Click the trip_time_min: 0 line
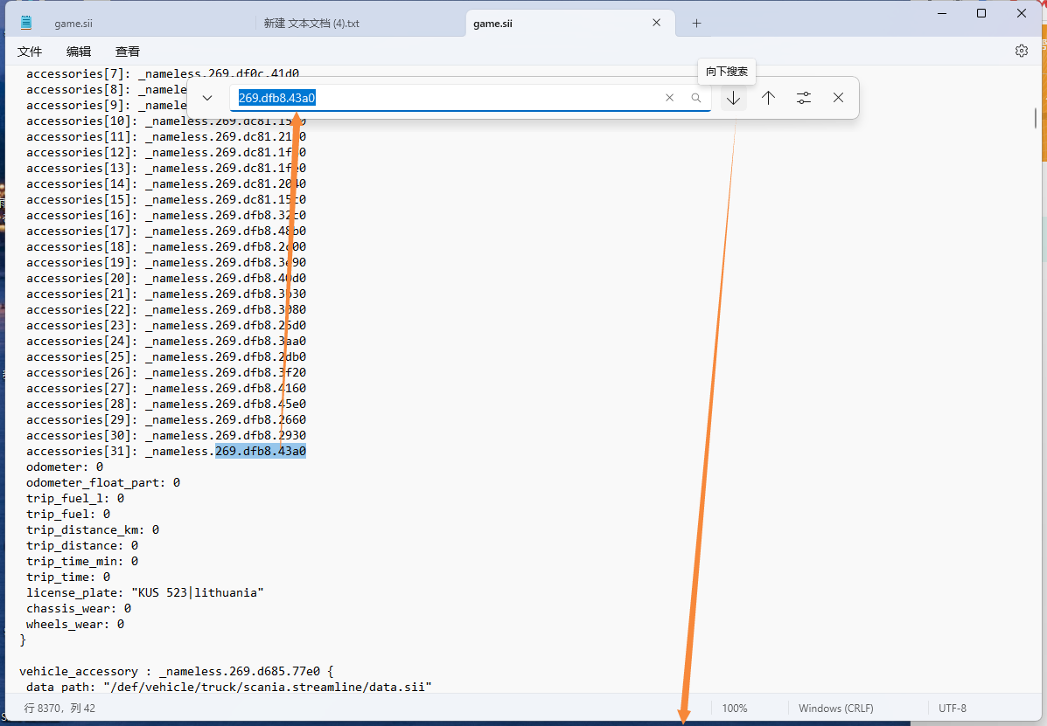 [x=82, y=562]
